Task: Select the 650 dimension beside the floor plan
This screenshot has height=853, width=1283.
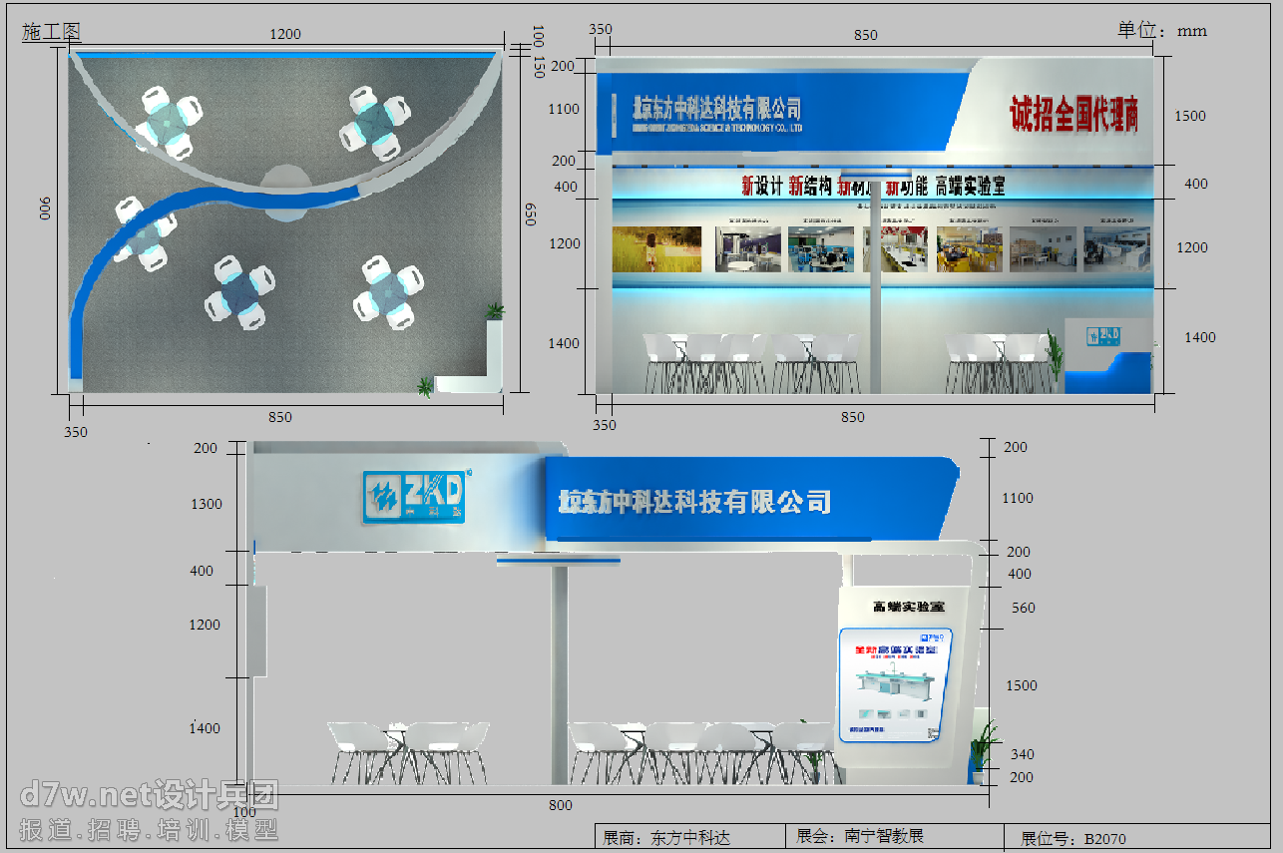Action: coord(530,214)
